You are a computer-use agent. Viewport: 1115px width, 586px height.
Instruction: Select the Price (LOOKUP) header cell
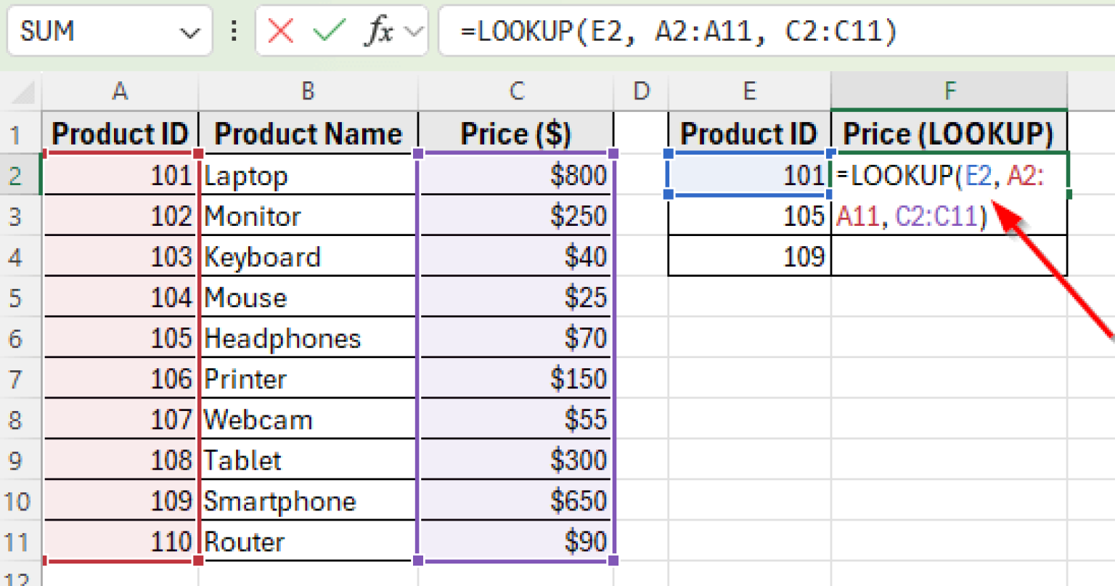point(948,133)
